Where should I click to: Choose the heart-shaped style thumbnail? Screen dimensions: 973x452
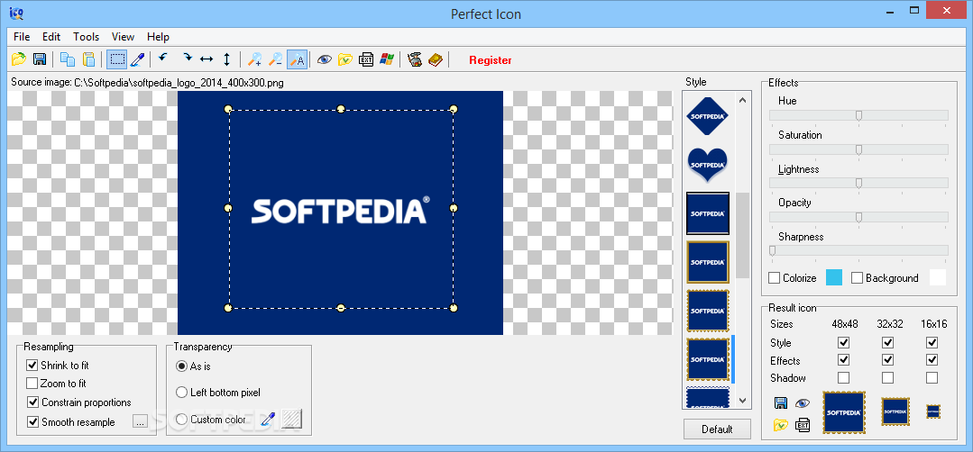(x=707, y=166)
